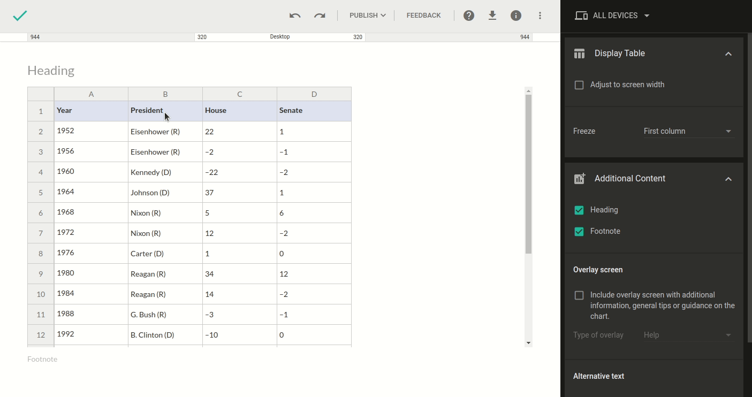Image resolution: width=752 pixels, height=397 pixels.
Task: Open the Freeze First column dropdown
Action: (x=688, y=131)
